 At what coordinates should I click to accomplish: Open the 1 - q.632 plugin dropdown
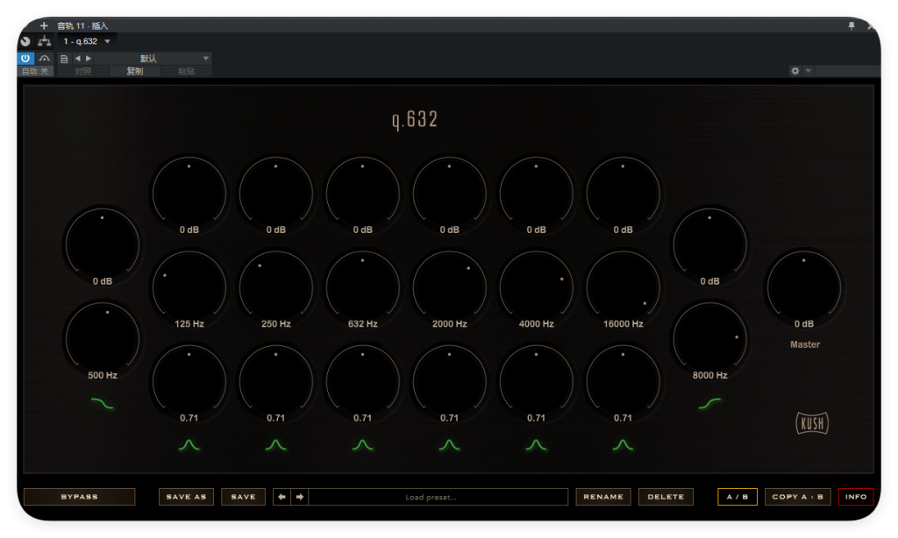pyautogui.click(x=87, y=41)
